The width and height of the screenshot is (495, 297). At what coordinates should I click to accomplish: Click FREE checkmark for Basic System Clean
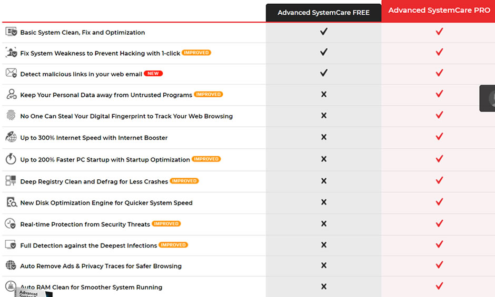323,31
